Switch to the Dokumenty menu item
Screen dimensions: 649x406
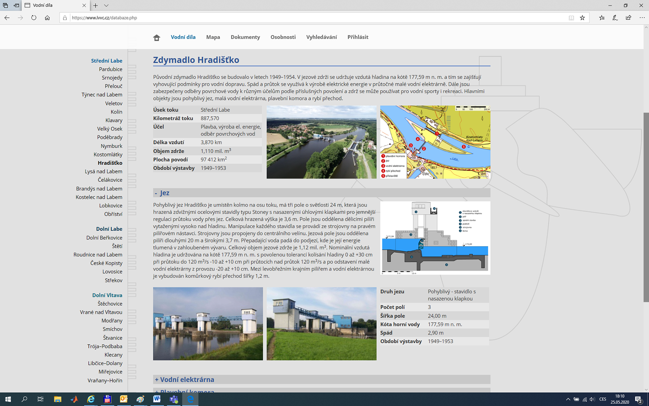pyautogui.click(x=245, y=37)
